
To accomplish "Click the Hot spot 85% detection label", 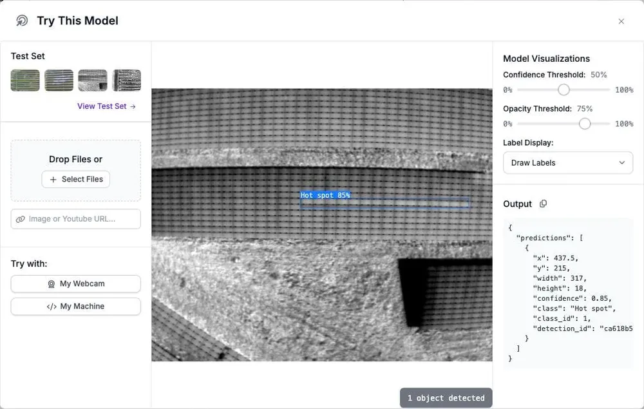I will click(325, 195).
